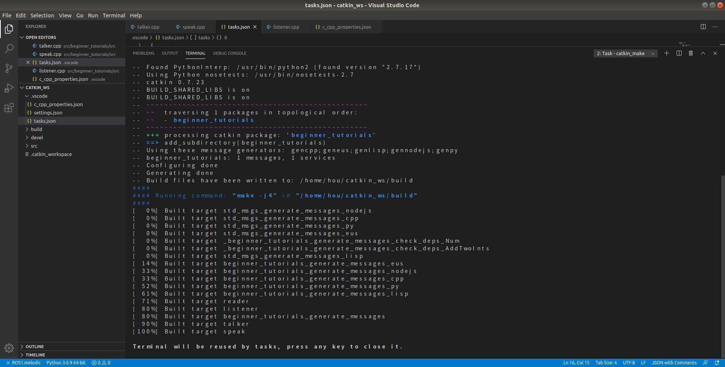Open the Search view icon
725x367 pixels.
pyautogui.click(x=9, y=49)
